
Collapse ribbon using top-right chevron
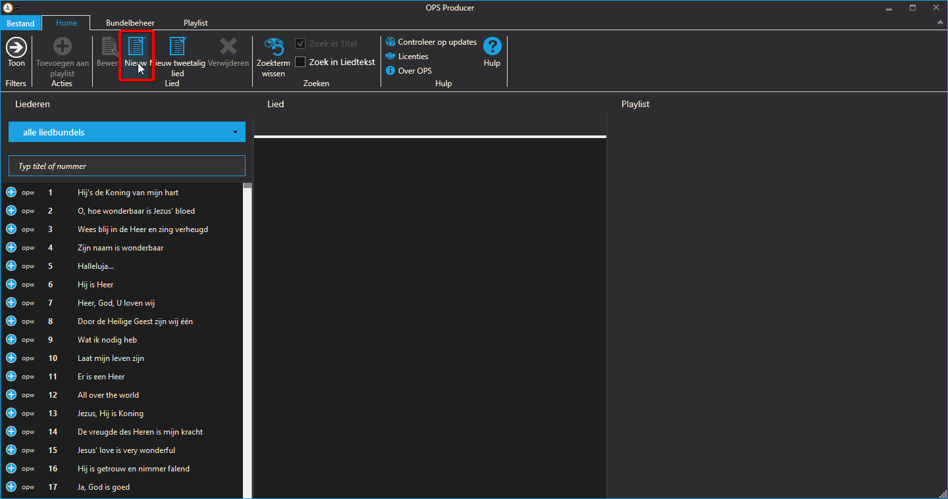(940, 23)
